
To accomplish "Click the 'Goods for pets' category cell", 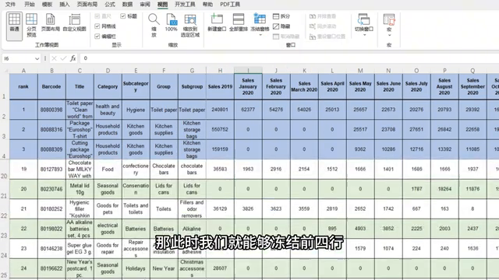I will pyautogui.click(x=108, y=209).
